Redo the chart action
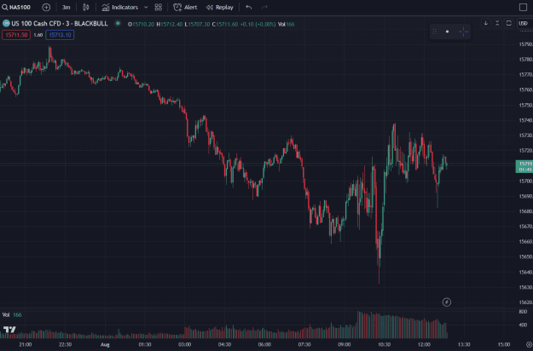Screen dimensions: 533x351 264,7
